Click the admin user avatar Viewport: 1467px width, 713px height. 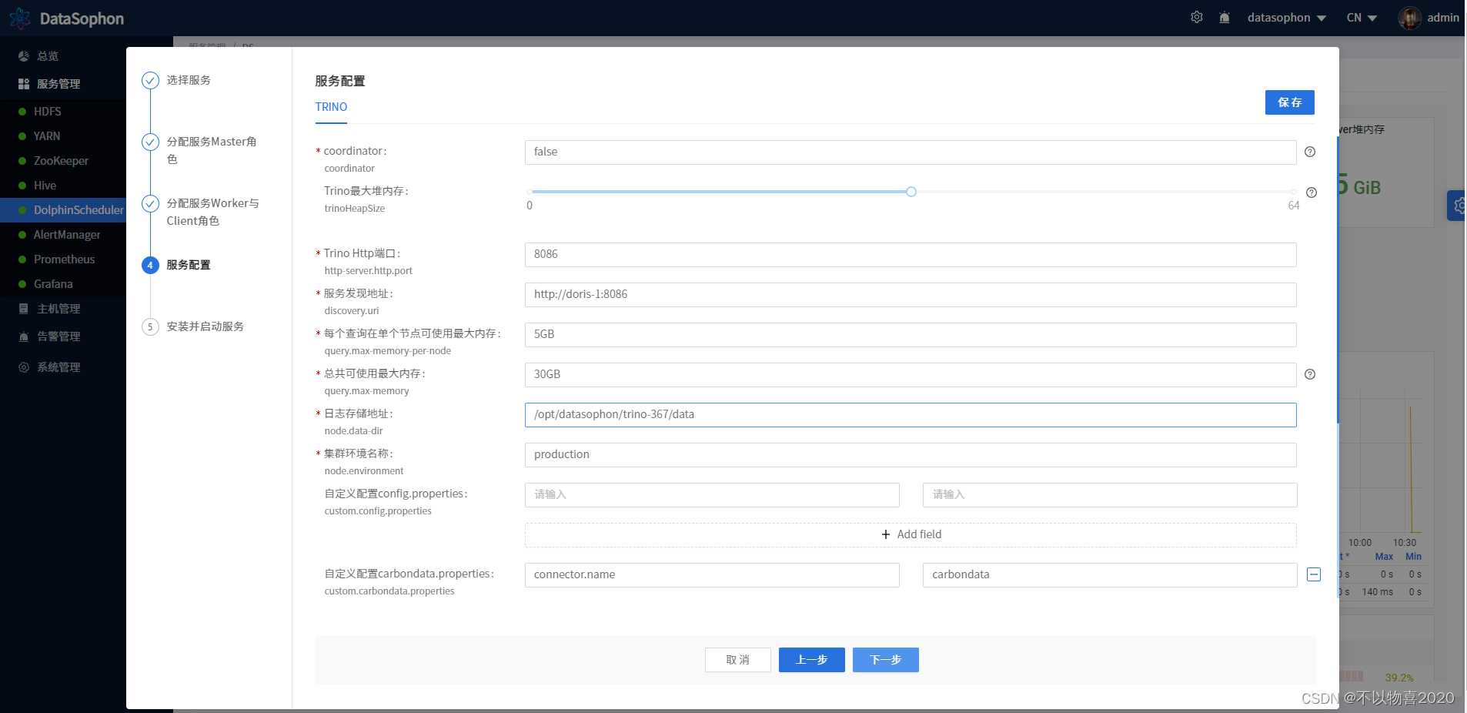tap(1409, 18)
